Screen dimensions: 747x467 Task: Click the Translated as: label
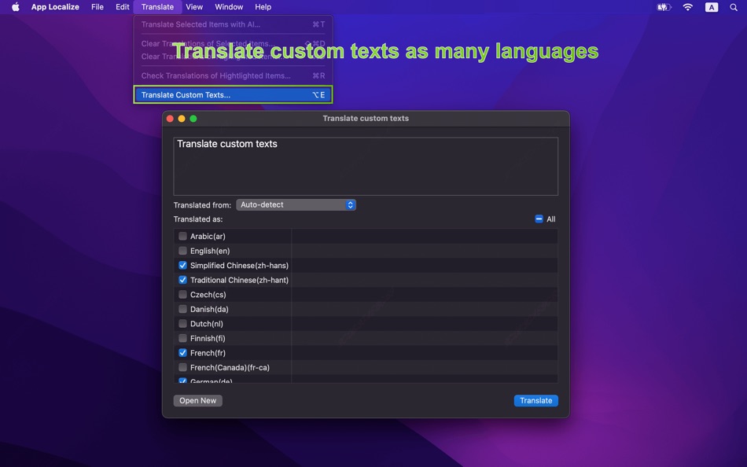[198, 219]
